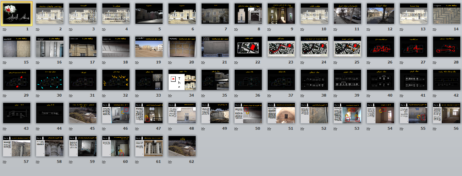Click the star icon under slide 8
Viewport: 462px width, 176px height.
236,30
